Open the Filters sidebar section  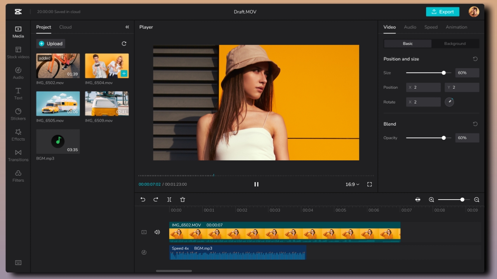tap(18, 176)
